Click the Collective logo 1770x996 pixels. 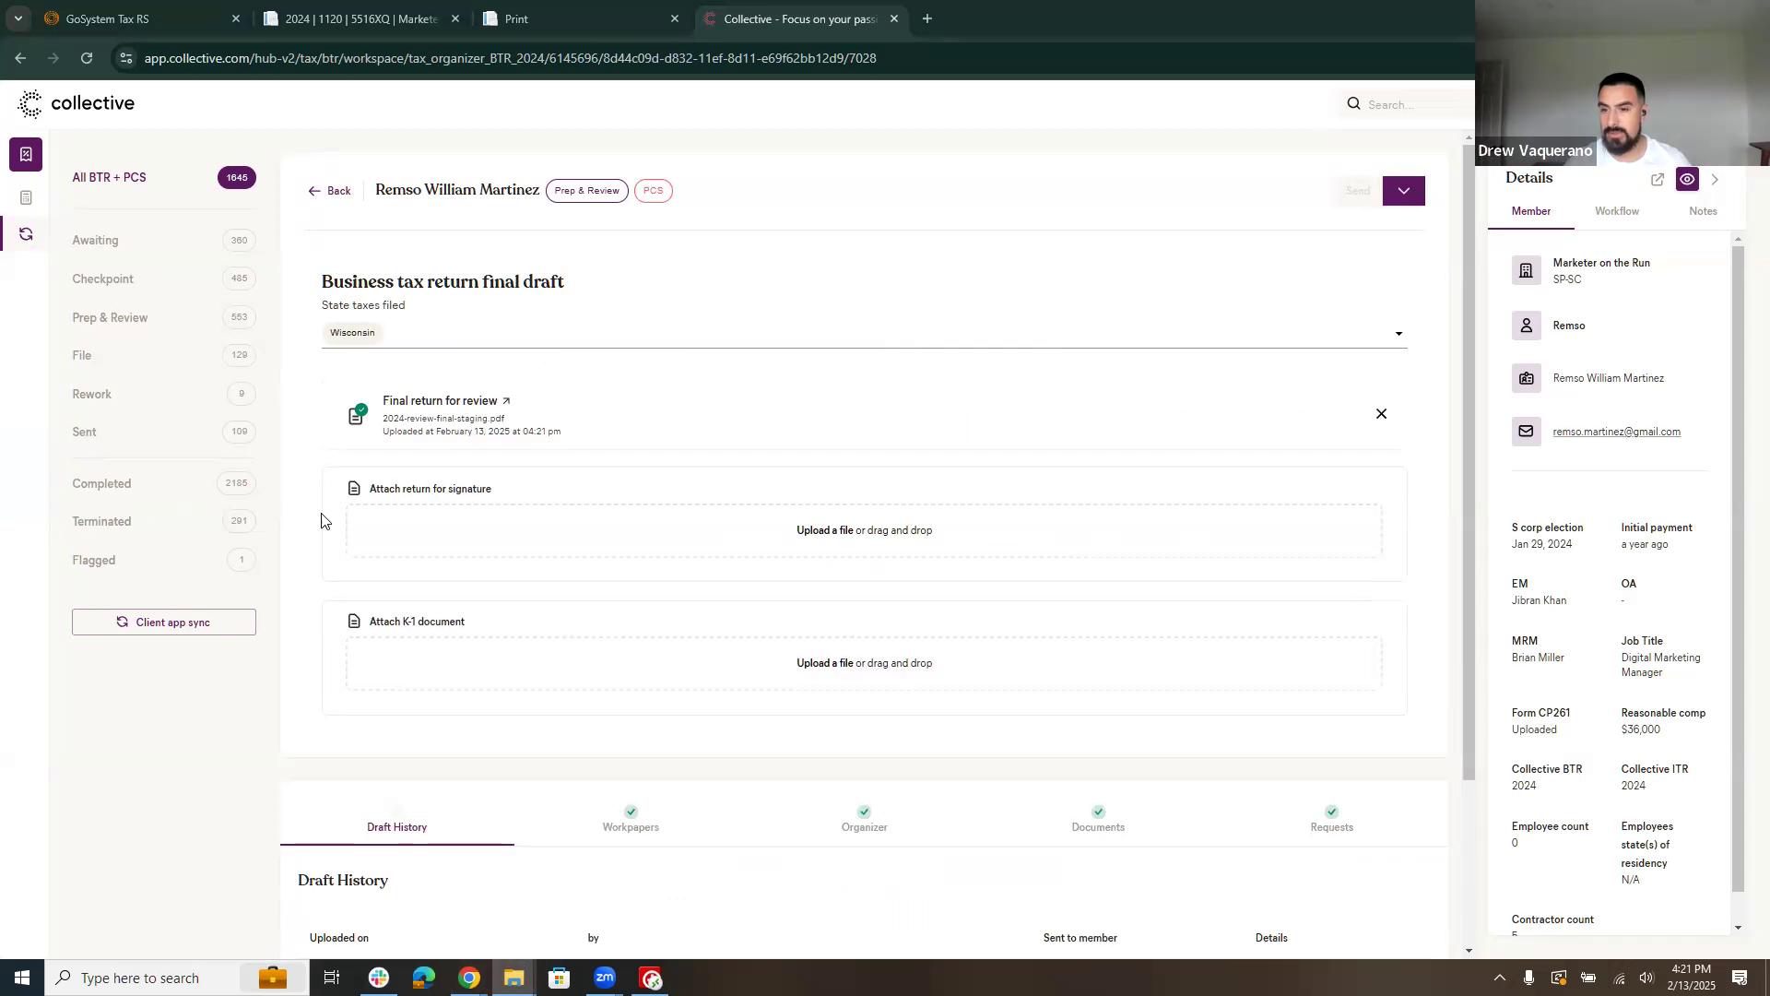77,104
